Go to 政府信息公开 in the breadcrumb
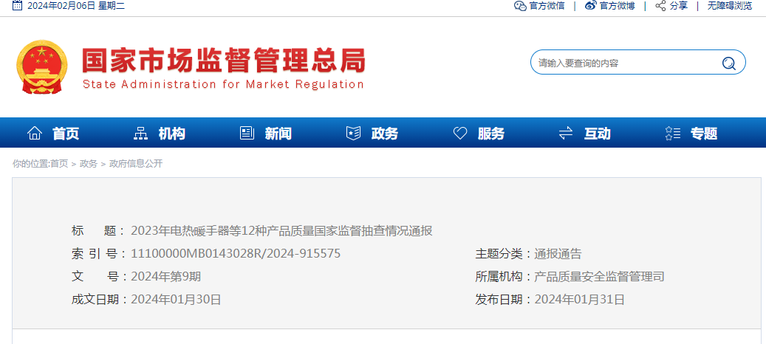This screenshot has width=766, height=344. tap(136, 164)
